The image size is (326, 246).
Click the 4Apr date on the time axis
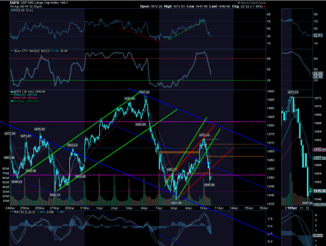point(144,208)
